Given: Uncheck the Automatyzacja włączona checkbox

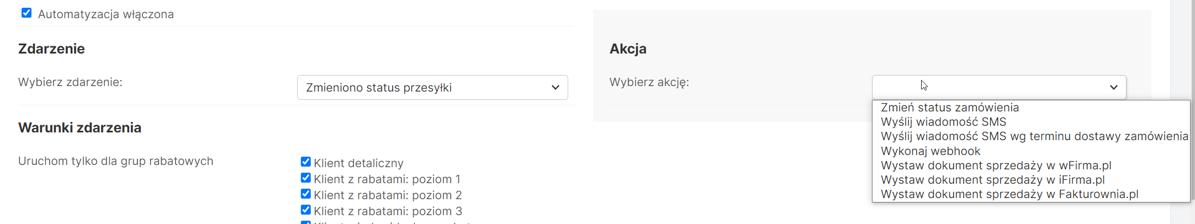Looking at the screenshot, I should point(27,13).
